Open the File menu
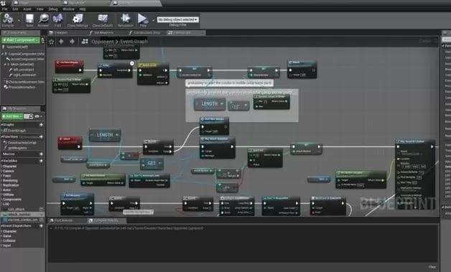451x272 pixels. [5, 9]
